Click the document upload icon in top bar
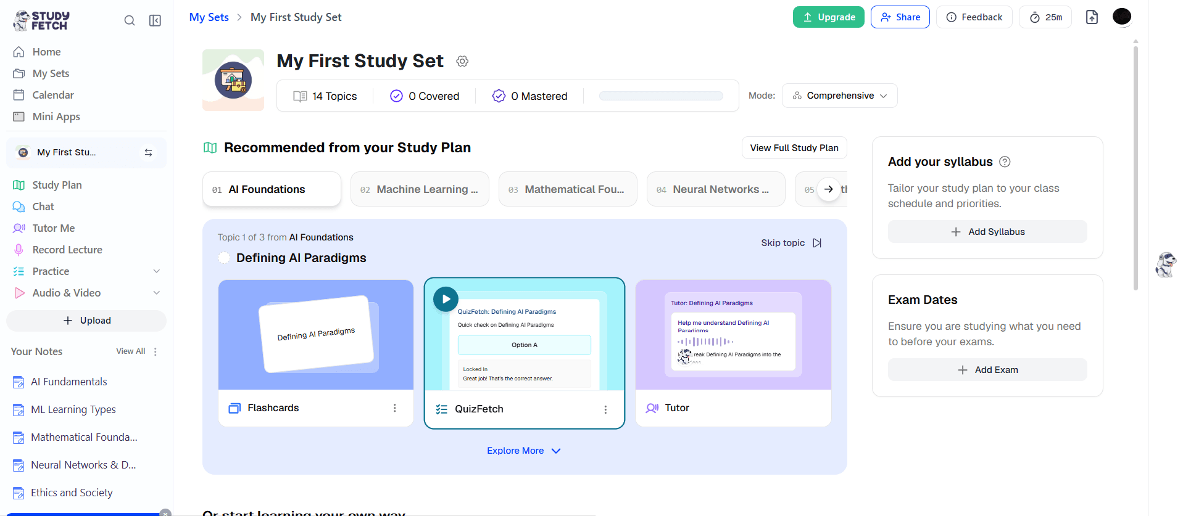 pos(1092,17)
